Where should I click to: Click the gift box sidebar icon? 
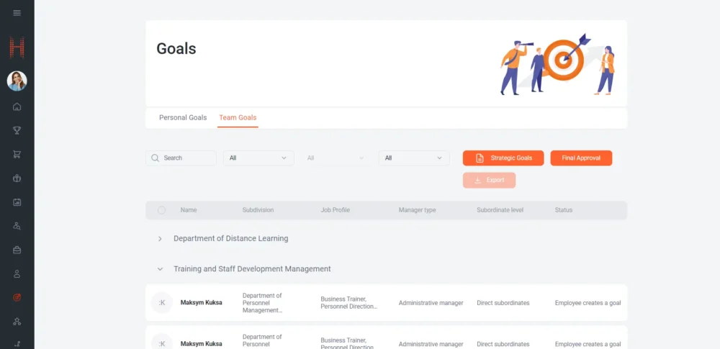(17, 178)
